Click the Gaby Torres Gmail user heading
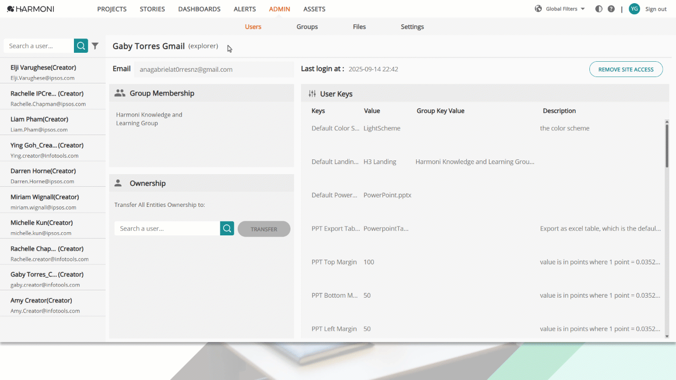Image resolution: width=676 pixels, height=380 pixels. [x=148, y=46]
